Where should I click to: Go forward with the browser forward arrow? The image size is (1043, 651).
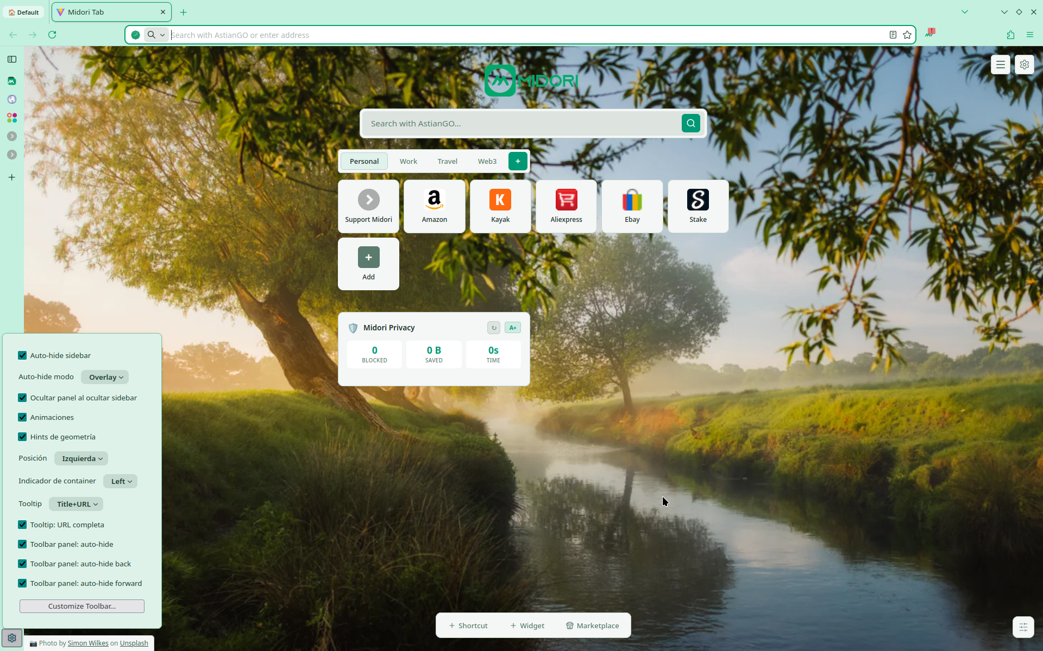coord(33,35)
